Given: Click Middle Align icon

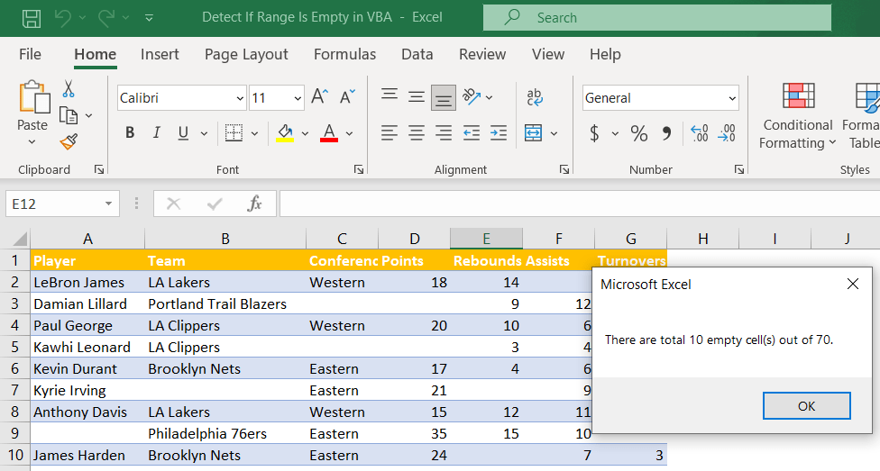Looking at the screenshot, I should coord(417,97).
